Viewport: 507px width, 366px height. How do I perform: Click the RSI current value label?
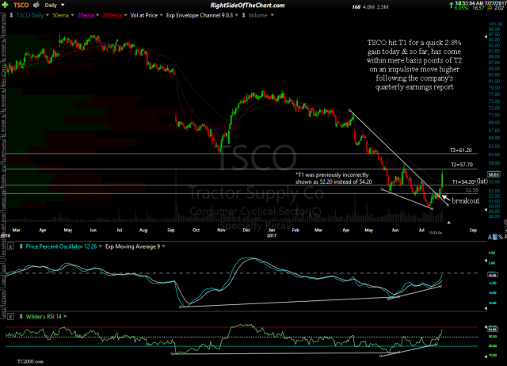click(x=493, y=330)
